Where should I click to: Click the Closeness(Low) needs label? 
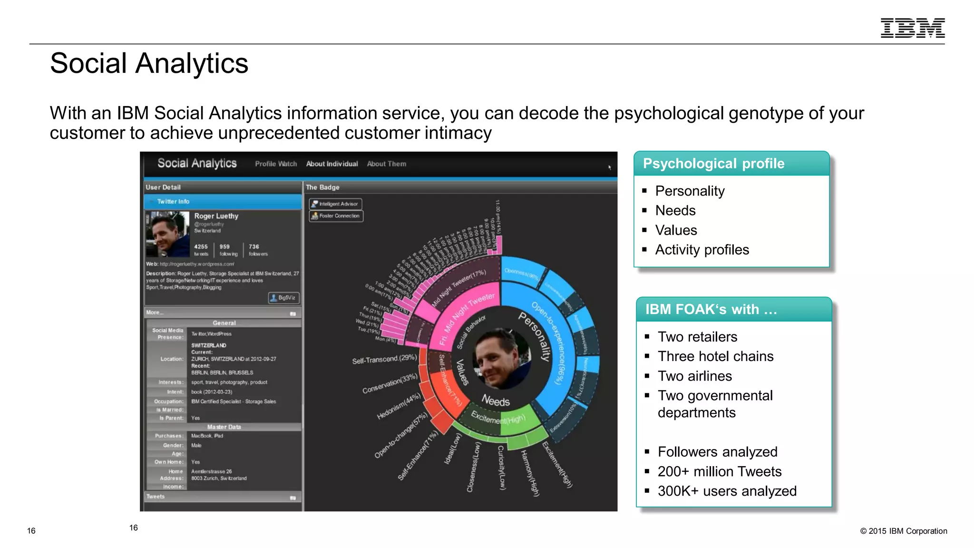[x=474, y=467]
